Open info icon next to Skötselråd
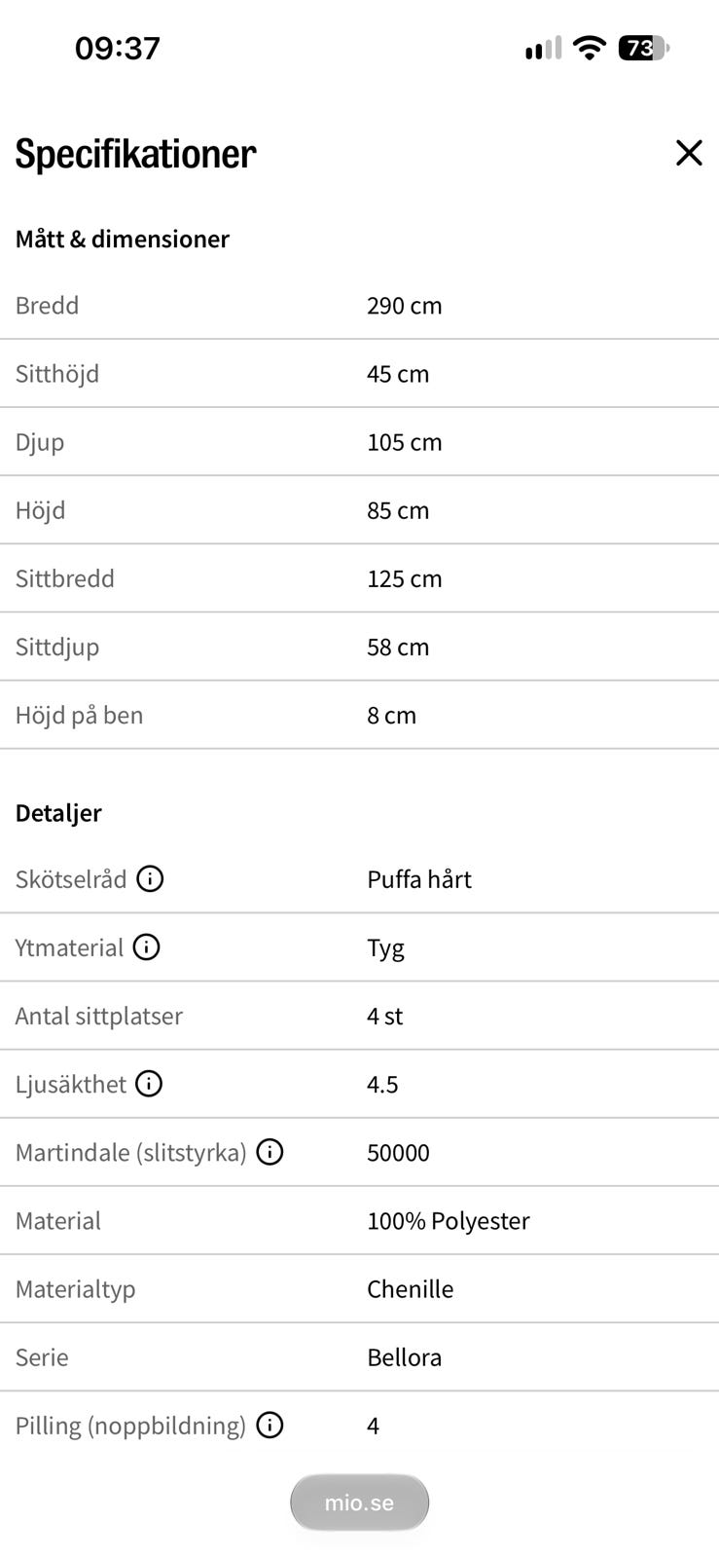Viewport: 719px width, 1558px height. [150, 879]
